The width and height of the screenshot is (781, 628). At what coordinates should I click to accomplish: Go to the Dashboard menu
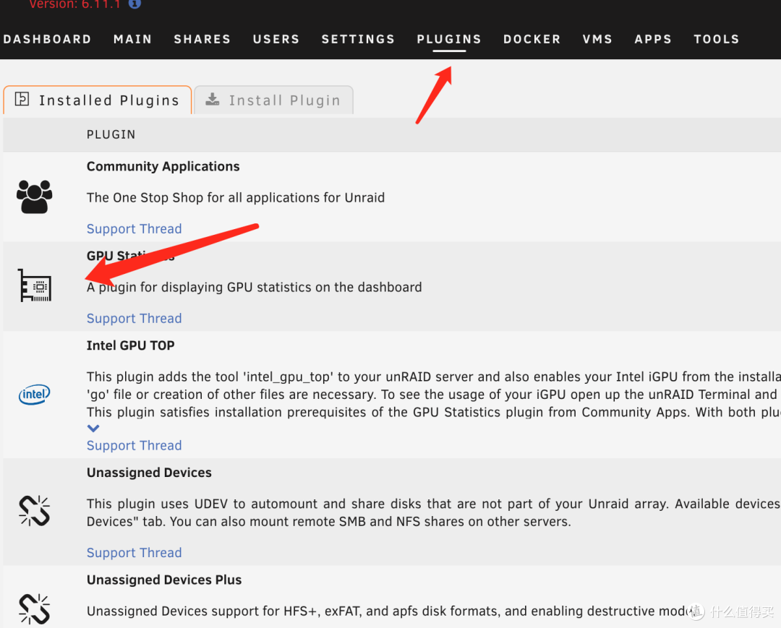47,39
